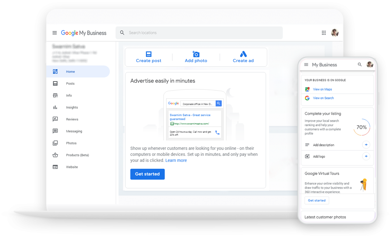This screenshot has width=390, height=237.
Task: Click the Create post label
Action: point(149,61)
